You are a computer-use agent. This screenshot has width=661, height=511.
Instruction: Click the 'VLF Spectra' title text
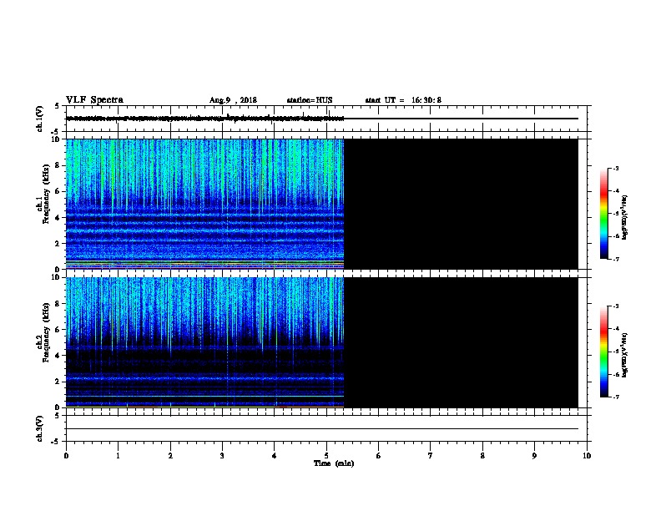94,100
